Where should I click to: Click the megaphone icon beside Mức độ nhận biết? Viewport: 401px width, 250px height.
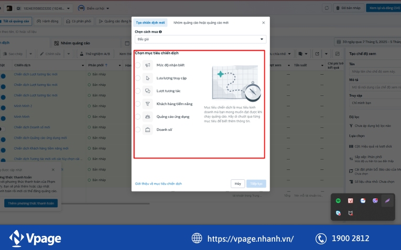point(148,65)
